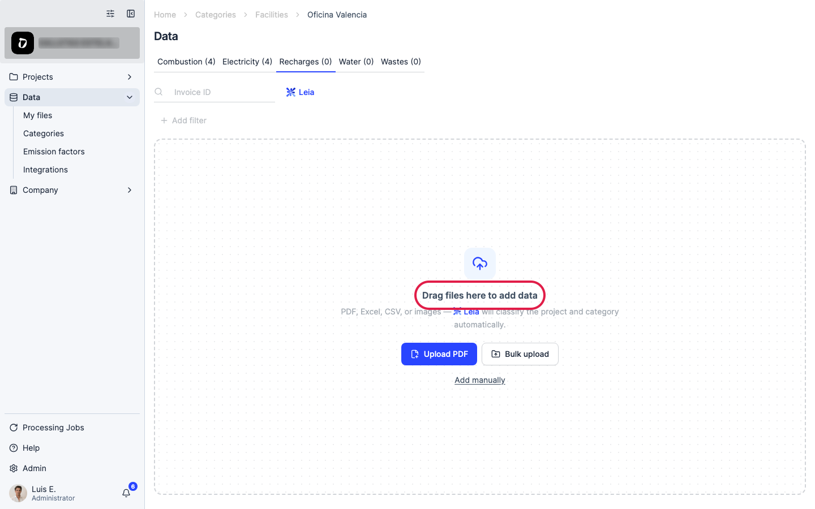The height and width of the screenshot is (509, 815).
Task: Go to Facilities breadcrumb
Action: click(x=272, y=15)
